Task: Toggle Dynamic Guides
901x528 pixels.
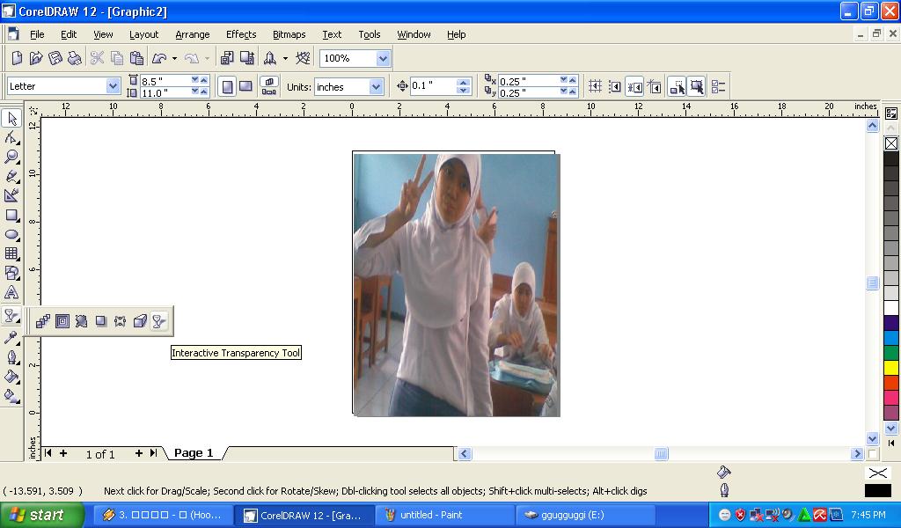Action: click(654, 87)
